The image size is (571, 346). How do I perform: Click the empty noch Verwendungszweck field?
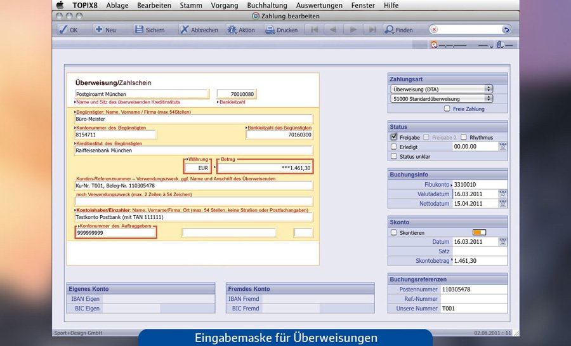pos(194,201)
